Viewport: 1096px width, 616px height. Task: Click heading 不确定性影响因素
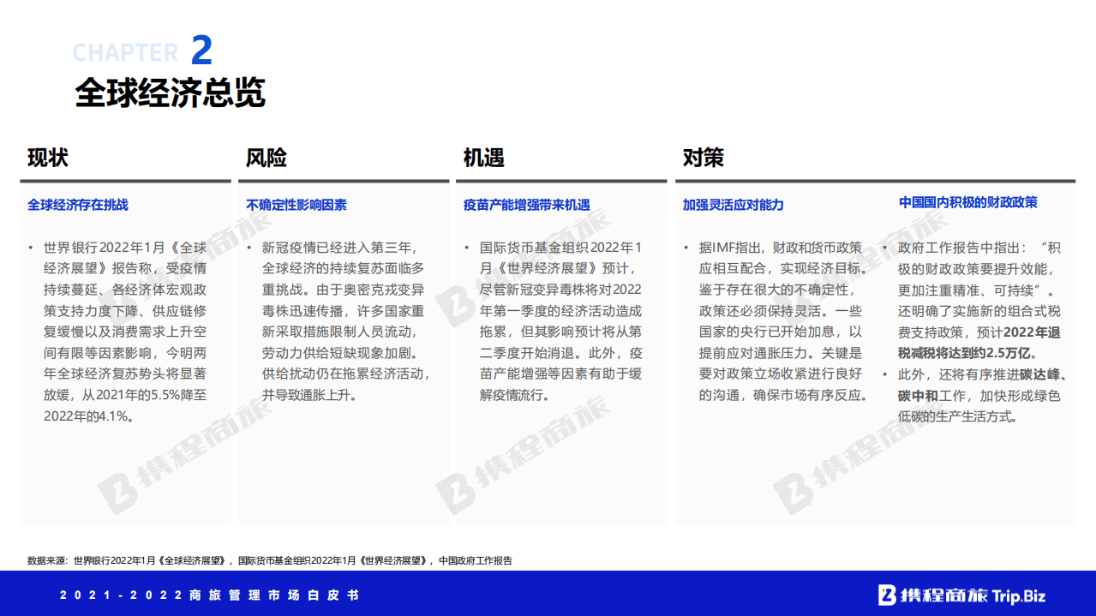point(296,204)
